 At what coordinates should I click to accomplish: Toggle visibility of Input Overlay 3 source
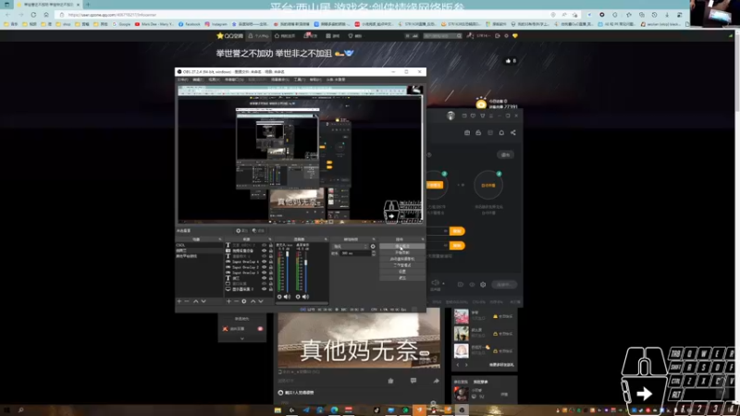point(265,273)
